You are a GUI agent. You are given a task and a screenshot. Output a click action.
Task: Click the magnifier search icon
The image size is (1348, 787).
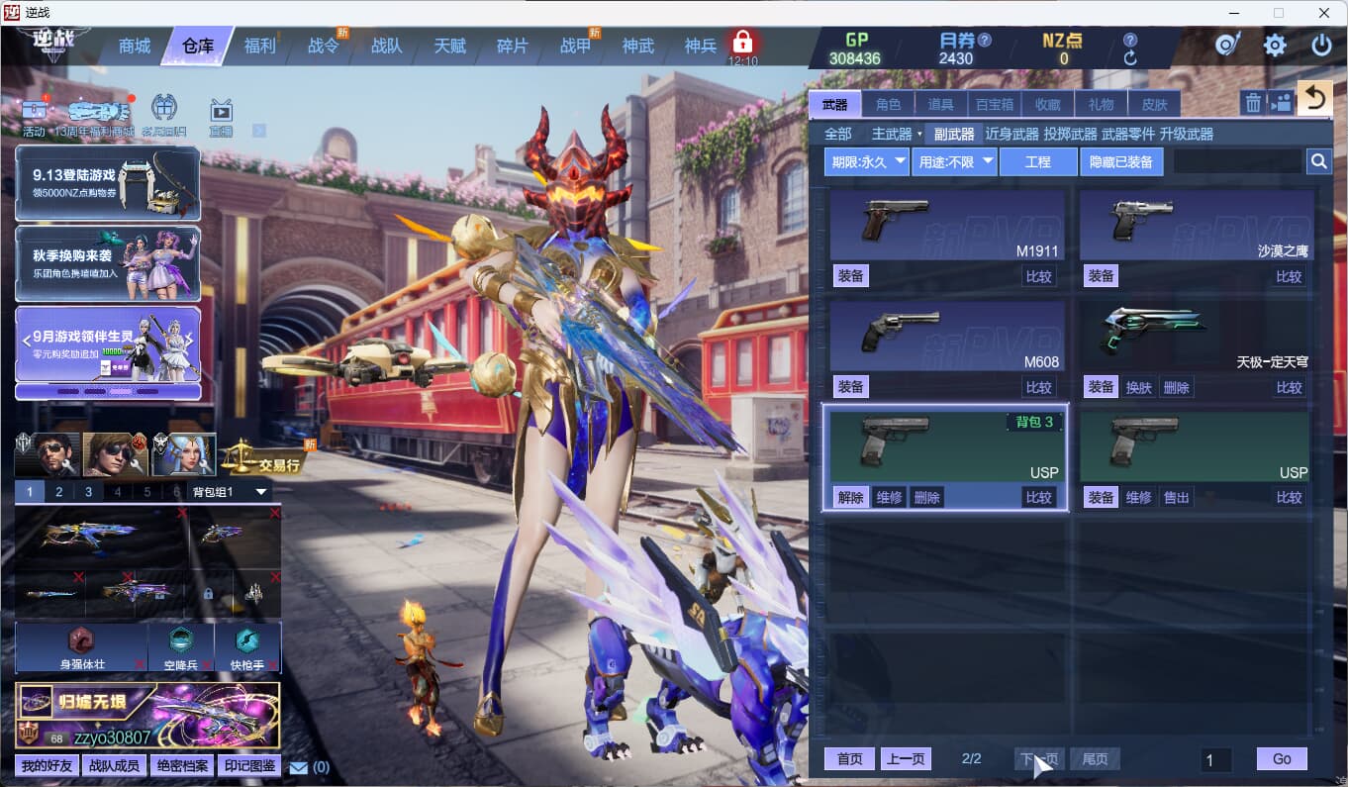point(1318,161)
